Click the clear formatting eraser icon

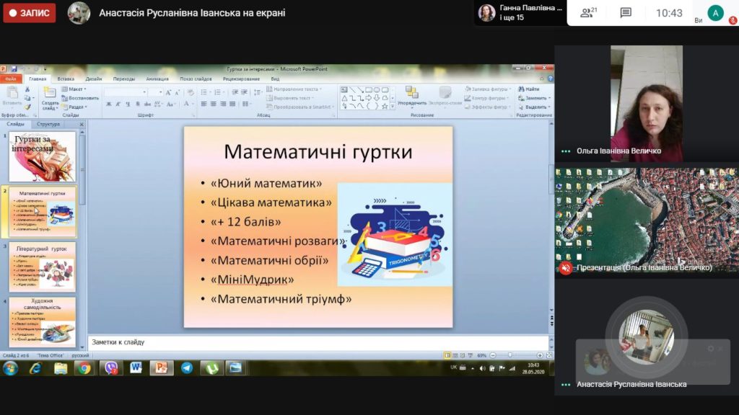coord(191,93)
